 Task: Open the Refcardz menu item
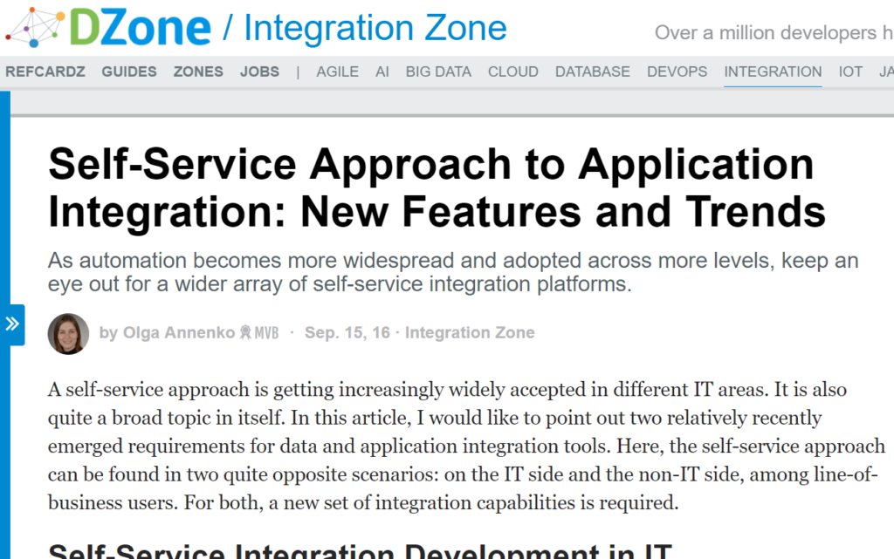click(x=45, y=72)
